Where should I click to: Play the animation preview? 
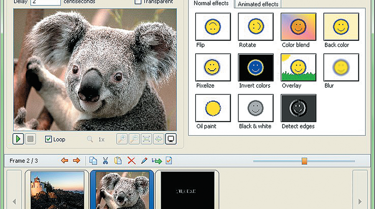point(18,139)
